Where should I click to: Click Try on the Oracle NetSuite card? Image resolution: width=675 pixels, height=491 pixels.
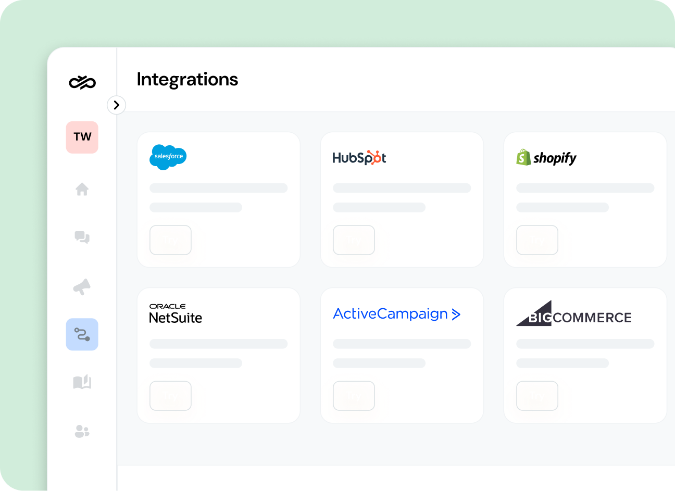[170, 396]
